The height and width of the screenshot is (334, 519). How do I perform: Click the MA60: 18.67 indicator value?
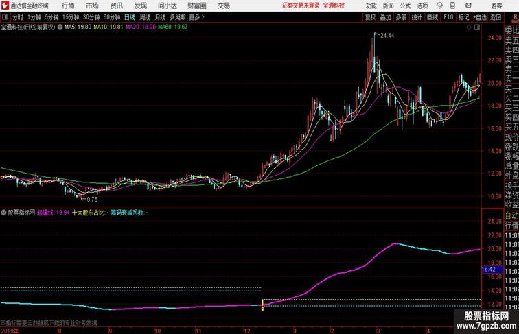pyautogui.click(x=173, y=27)
